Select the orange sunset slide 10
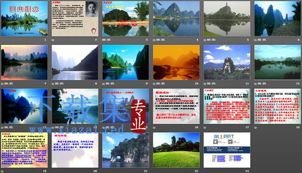The image size is (302, 173). (176, 62)
